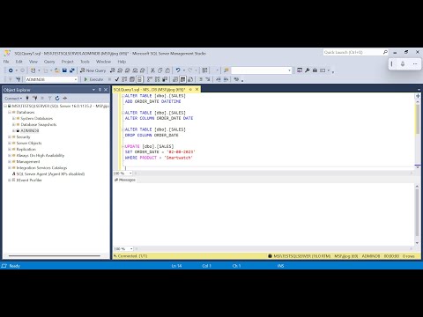Open the Messages pane zoom 100% dropdown
Image resolution: width=423 pixels, height=317 pixels.
131,248
